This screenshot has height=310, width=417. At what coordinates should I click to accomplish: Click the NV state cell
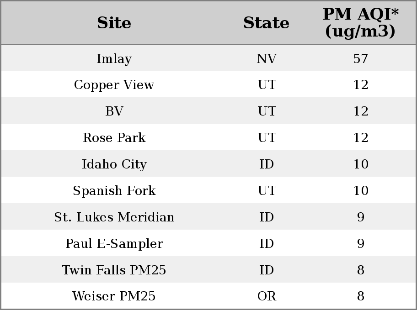pos(267,58)
